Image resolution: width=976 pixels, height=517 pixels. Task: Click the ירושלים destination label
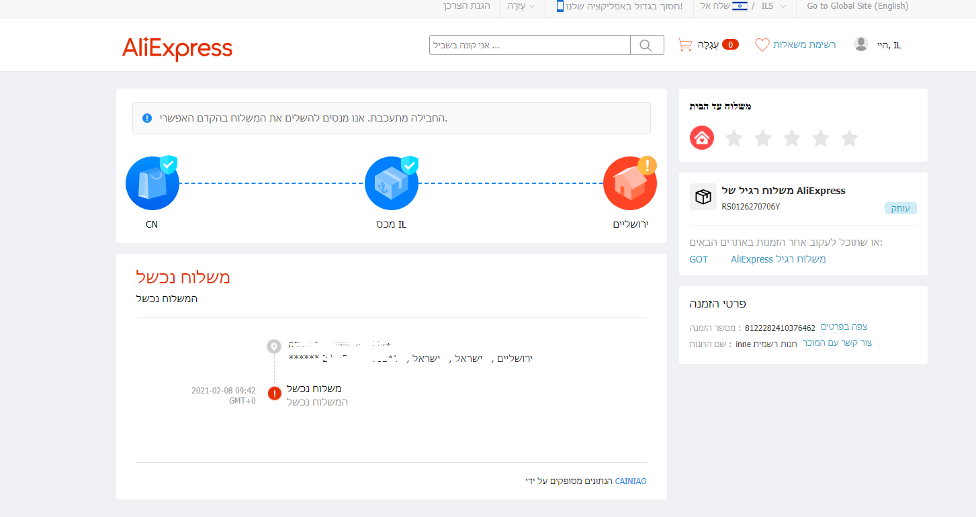point(631,224)
